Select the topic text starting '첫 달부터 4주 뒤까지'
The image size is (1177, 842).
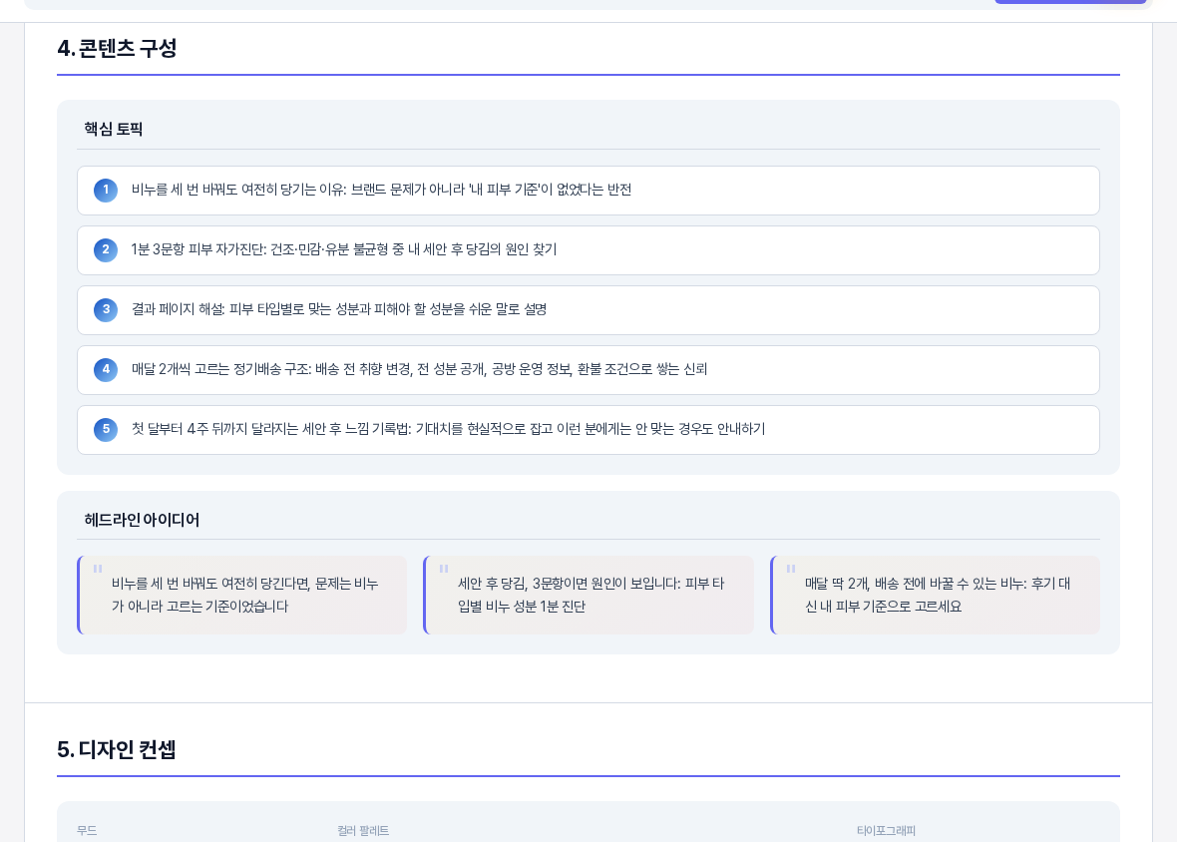[x=448, y=429]
